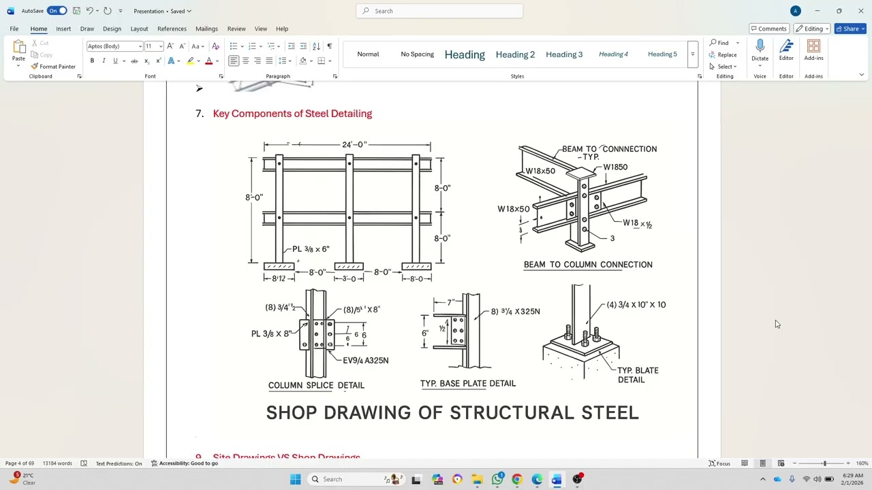Toggle Strikethrough formatting
This screenshot has width=872, height=490.
tap(134, 61)
